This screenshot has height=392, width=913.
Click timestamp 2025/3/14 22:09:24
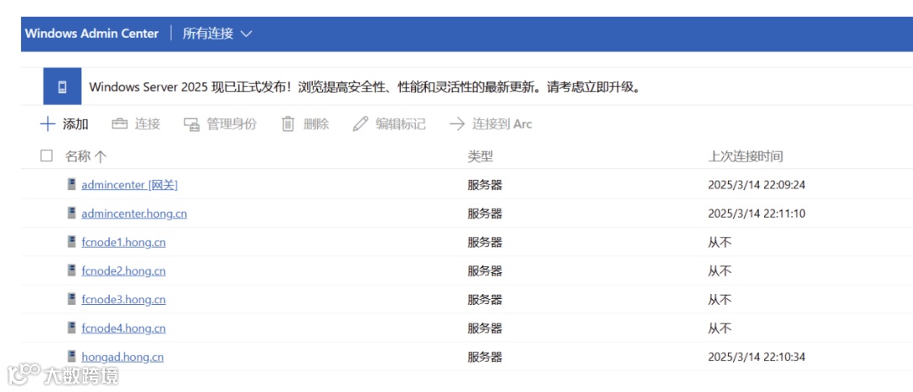coord(757,185)
